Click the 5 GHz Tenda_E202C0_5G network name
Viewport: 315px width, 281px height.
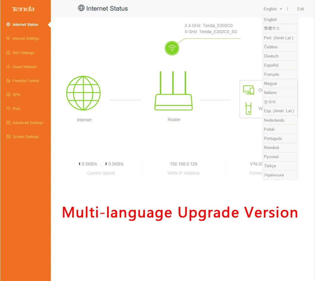pos(211,31)
